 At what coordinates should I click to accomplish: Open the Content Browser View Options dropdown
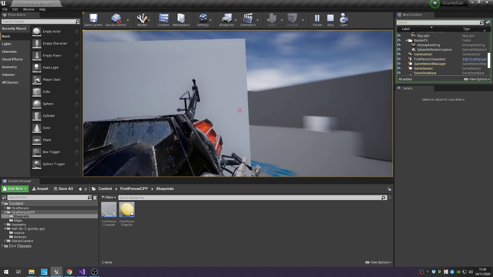coord(378,262)
